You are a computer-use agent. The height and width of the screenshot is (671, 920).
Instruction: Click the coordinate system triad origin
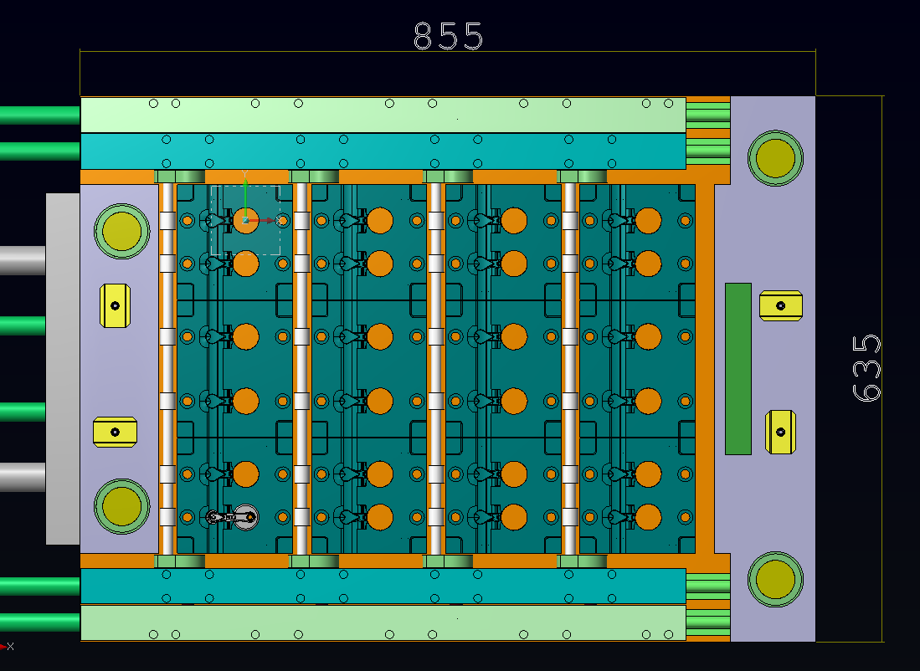pyautogui.click(x=245, y=221)
